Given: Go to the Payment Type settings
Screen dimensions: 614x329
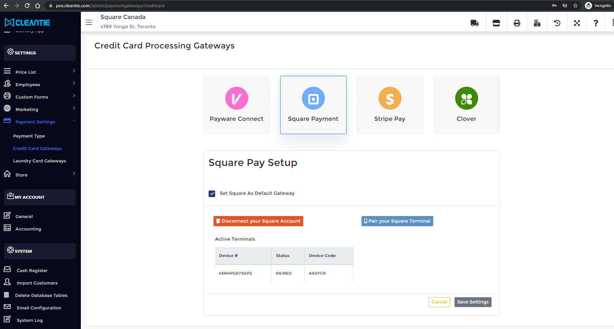Looking at the screenshot, I should (x=29, y=136).
